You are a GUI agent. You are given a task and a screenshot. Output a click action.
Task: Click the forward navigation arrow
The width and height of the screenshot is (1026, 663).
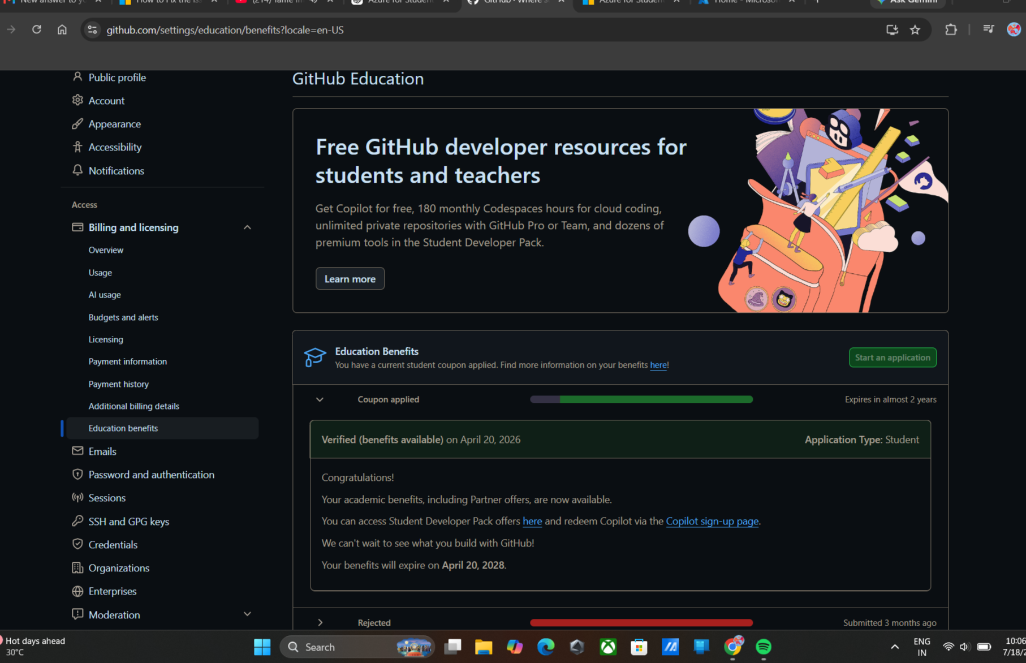click(11, 29)
